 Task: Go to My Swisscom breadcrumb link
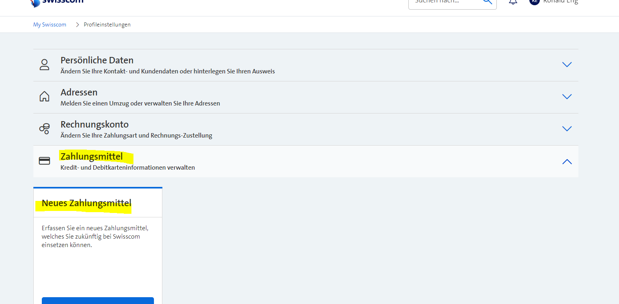click(49, 25)
